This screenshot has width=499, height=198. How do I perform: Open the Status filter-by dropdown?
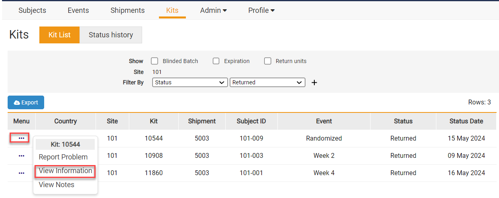coord(190,82)
